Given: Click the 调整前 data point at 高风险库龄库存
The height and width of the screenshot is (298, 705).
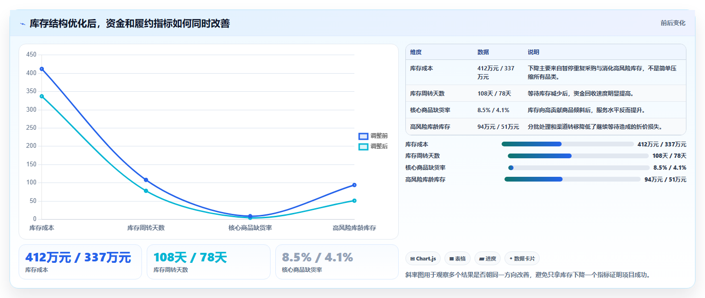Looking at the screenshot, I should click(x=354, y=185).
